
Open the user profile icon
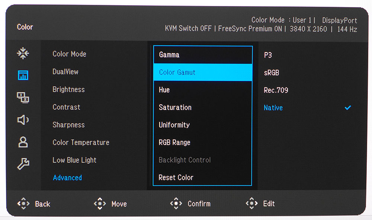click(x=23, y=142)
